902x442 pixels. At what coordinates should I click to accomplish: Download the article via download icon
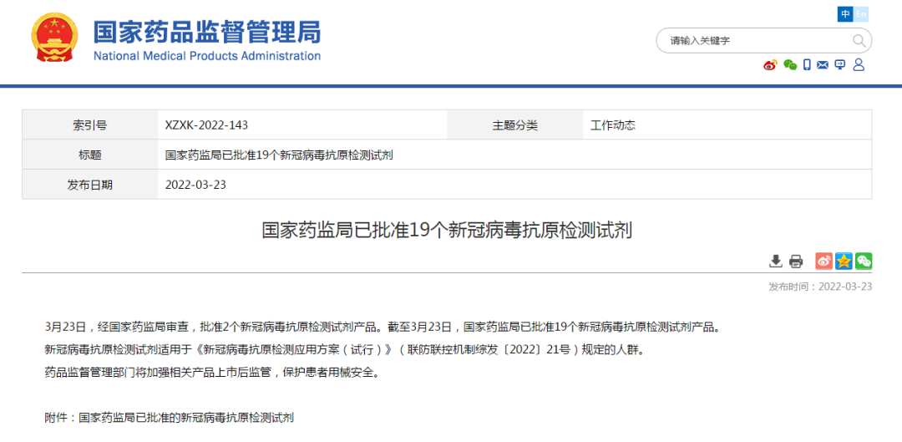coord(776,261)
